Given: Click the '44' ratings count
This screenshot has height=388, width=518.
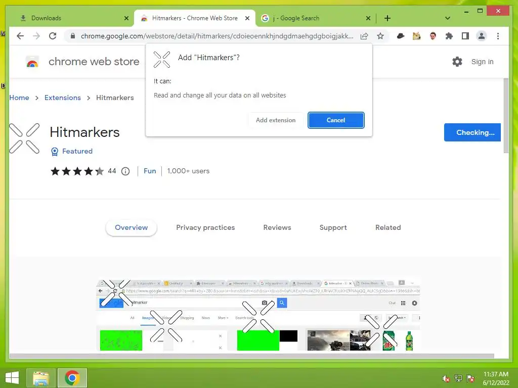Looking at the screenshot, I should [112, 171].
